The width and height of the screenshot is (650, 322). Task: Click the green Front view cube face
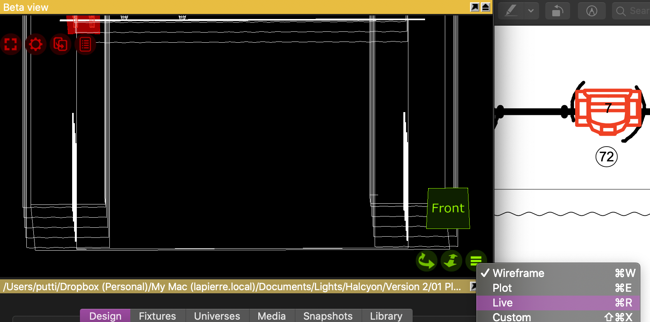pos(448,208)
